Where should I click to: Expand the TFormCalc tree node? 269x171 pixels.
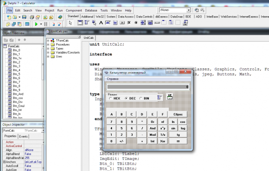click(48, 41)
